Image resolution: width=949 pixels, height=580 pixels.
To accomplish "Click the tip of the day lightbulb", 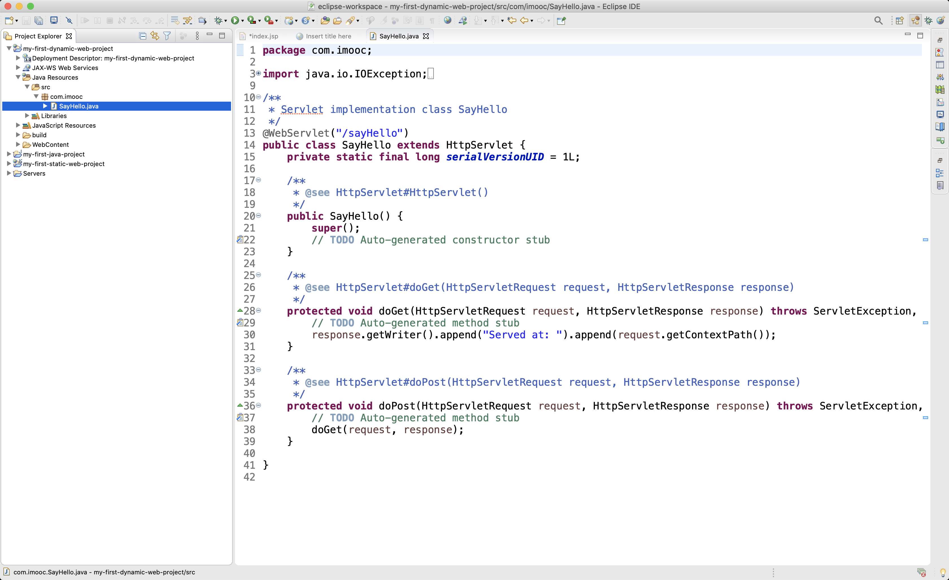I will coord(943,573).
